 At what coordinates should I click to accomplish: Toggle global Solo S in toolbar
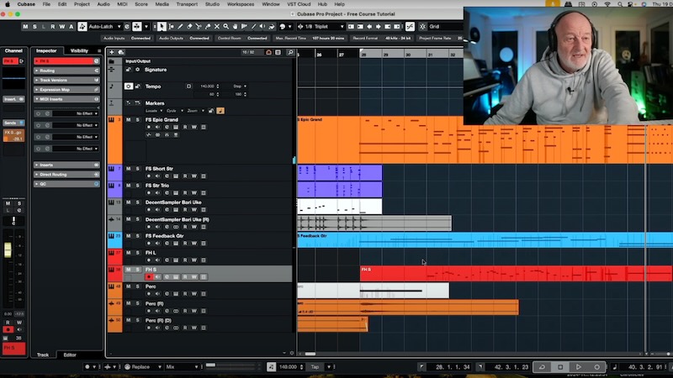click(x=34, y=27)
